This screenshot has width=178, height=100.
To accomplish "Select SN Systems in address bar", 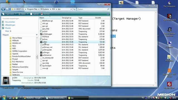I will point(44,9).
